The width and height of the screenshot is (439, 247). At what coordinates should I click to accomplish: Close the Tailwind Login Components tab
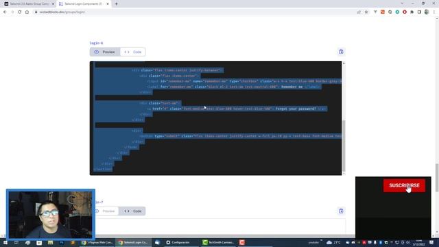coord(108,4)
